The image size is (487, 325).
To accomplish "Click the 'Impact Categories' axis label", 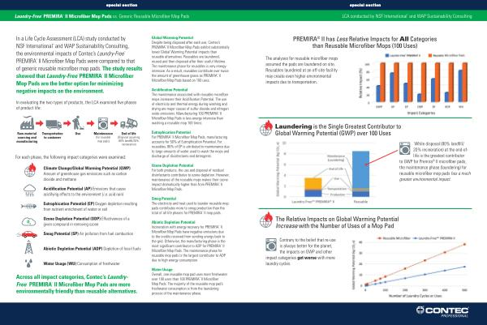I will pyautogui.click(x=421, y=113).
